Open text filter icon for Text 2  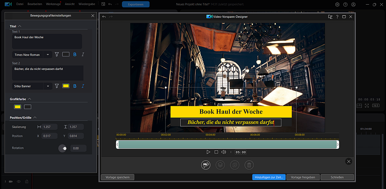click(57, 86)
